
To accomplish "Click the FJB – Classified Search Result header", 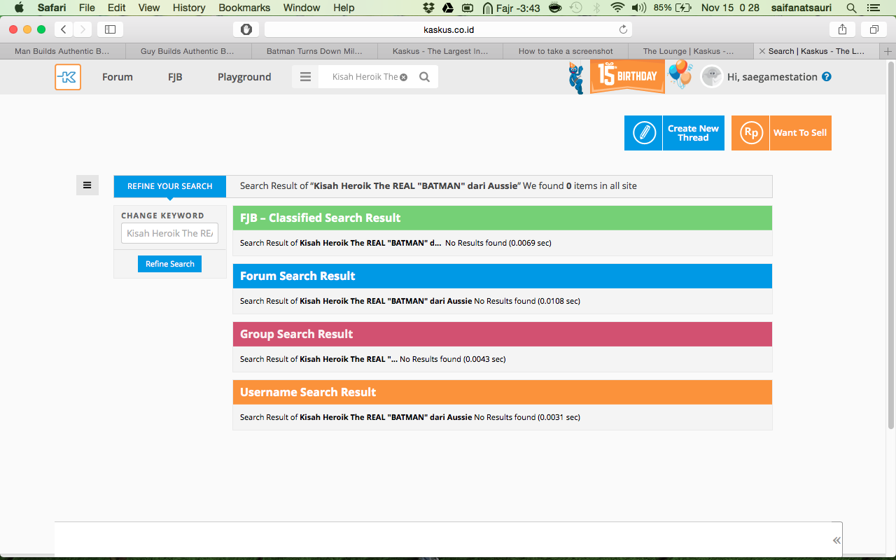I will [503, 218].
